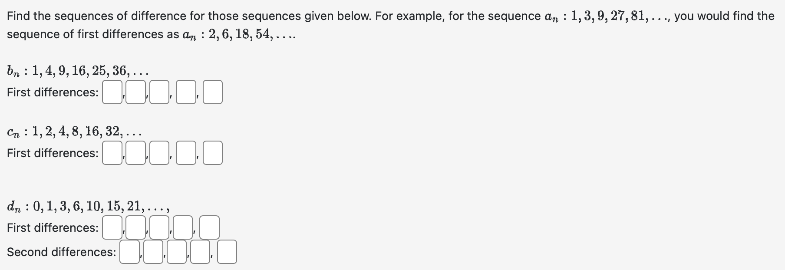785x270 pixels.
Task: Click the first answer box for dn first differences
Action: tap(112, 227)
